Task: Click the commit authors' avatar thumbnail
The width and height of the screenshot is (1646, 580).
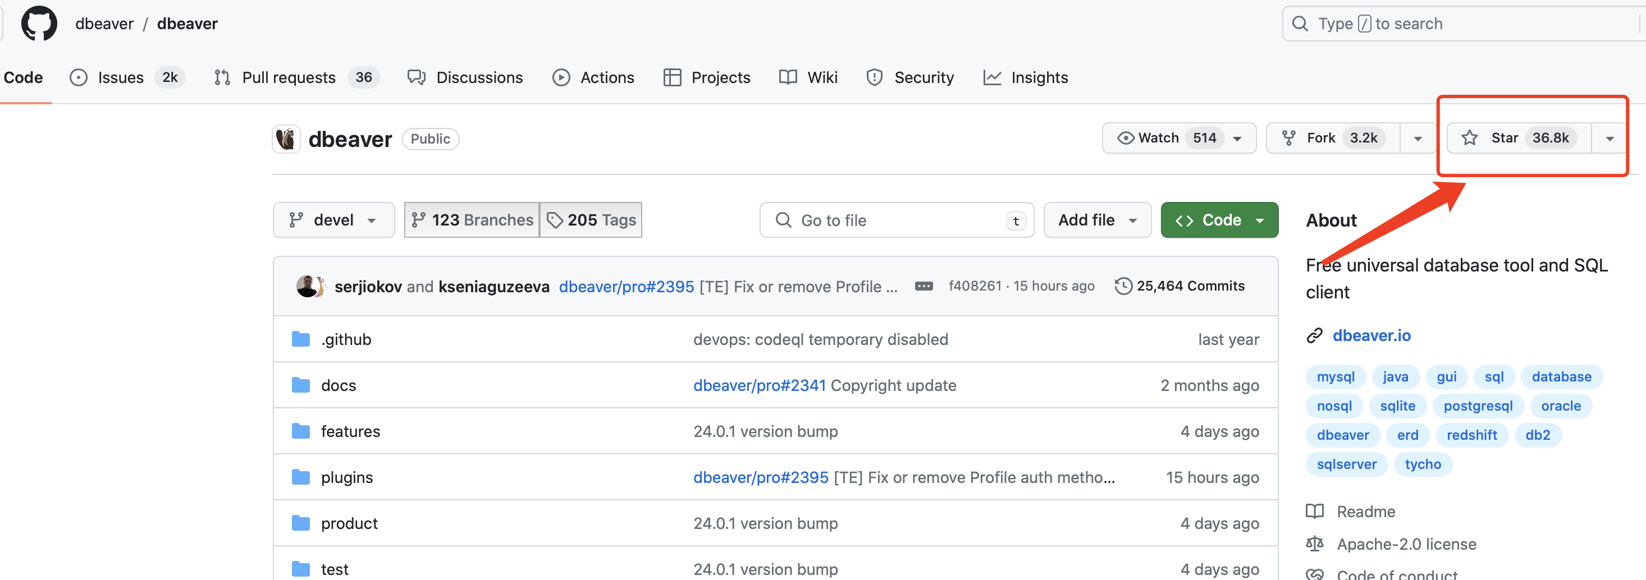Action: [311, 286]
